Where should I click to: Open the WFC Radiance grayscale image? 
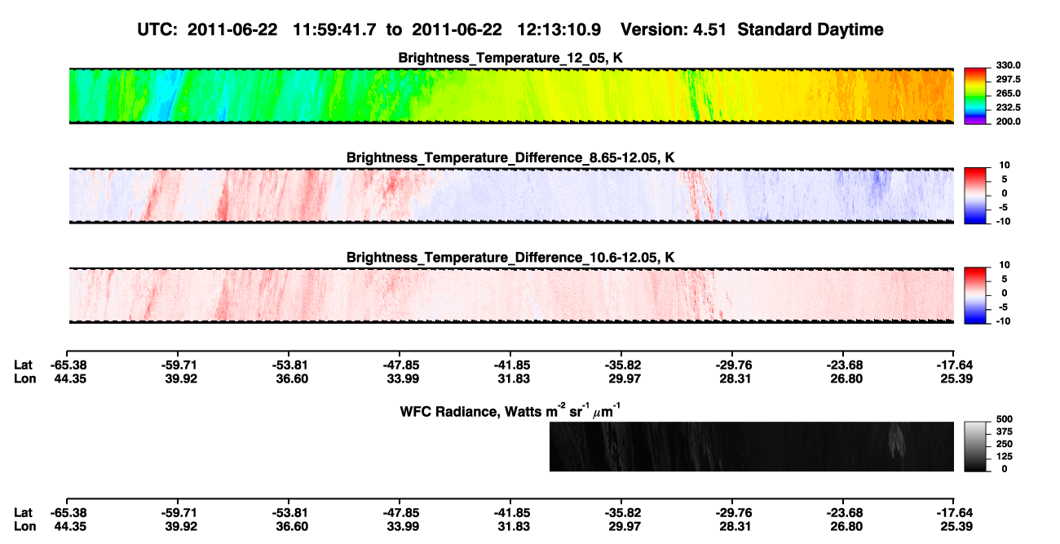click(752, 447)
